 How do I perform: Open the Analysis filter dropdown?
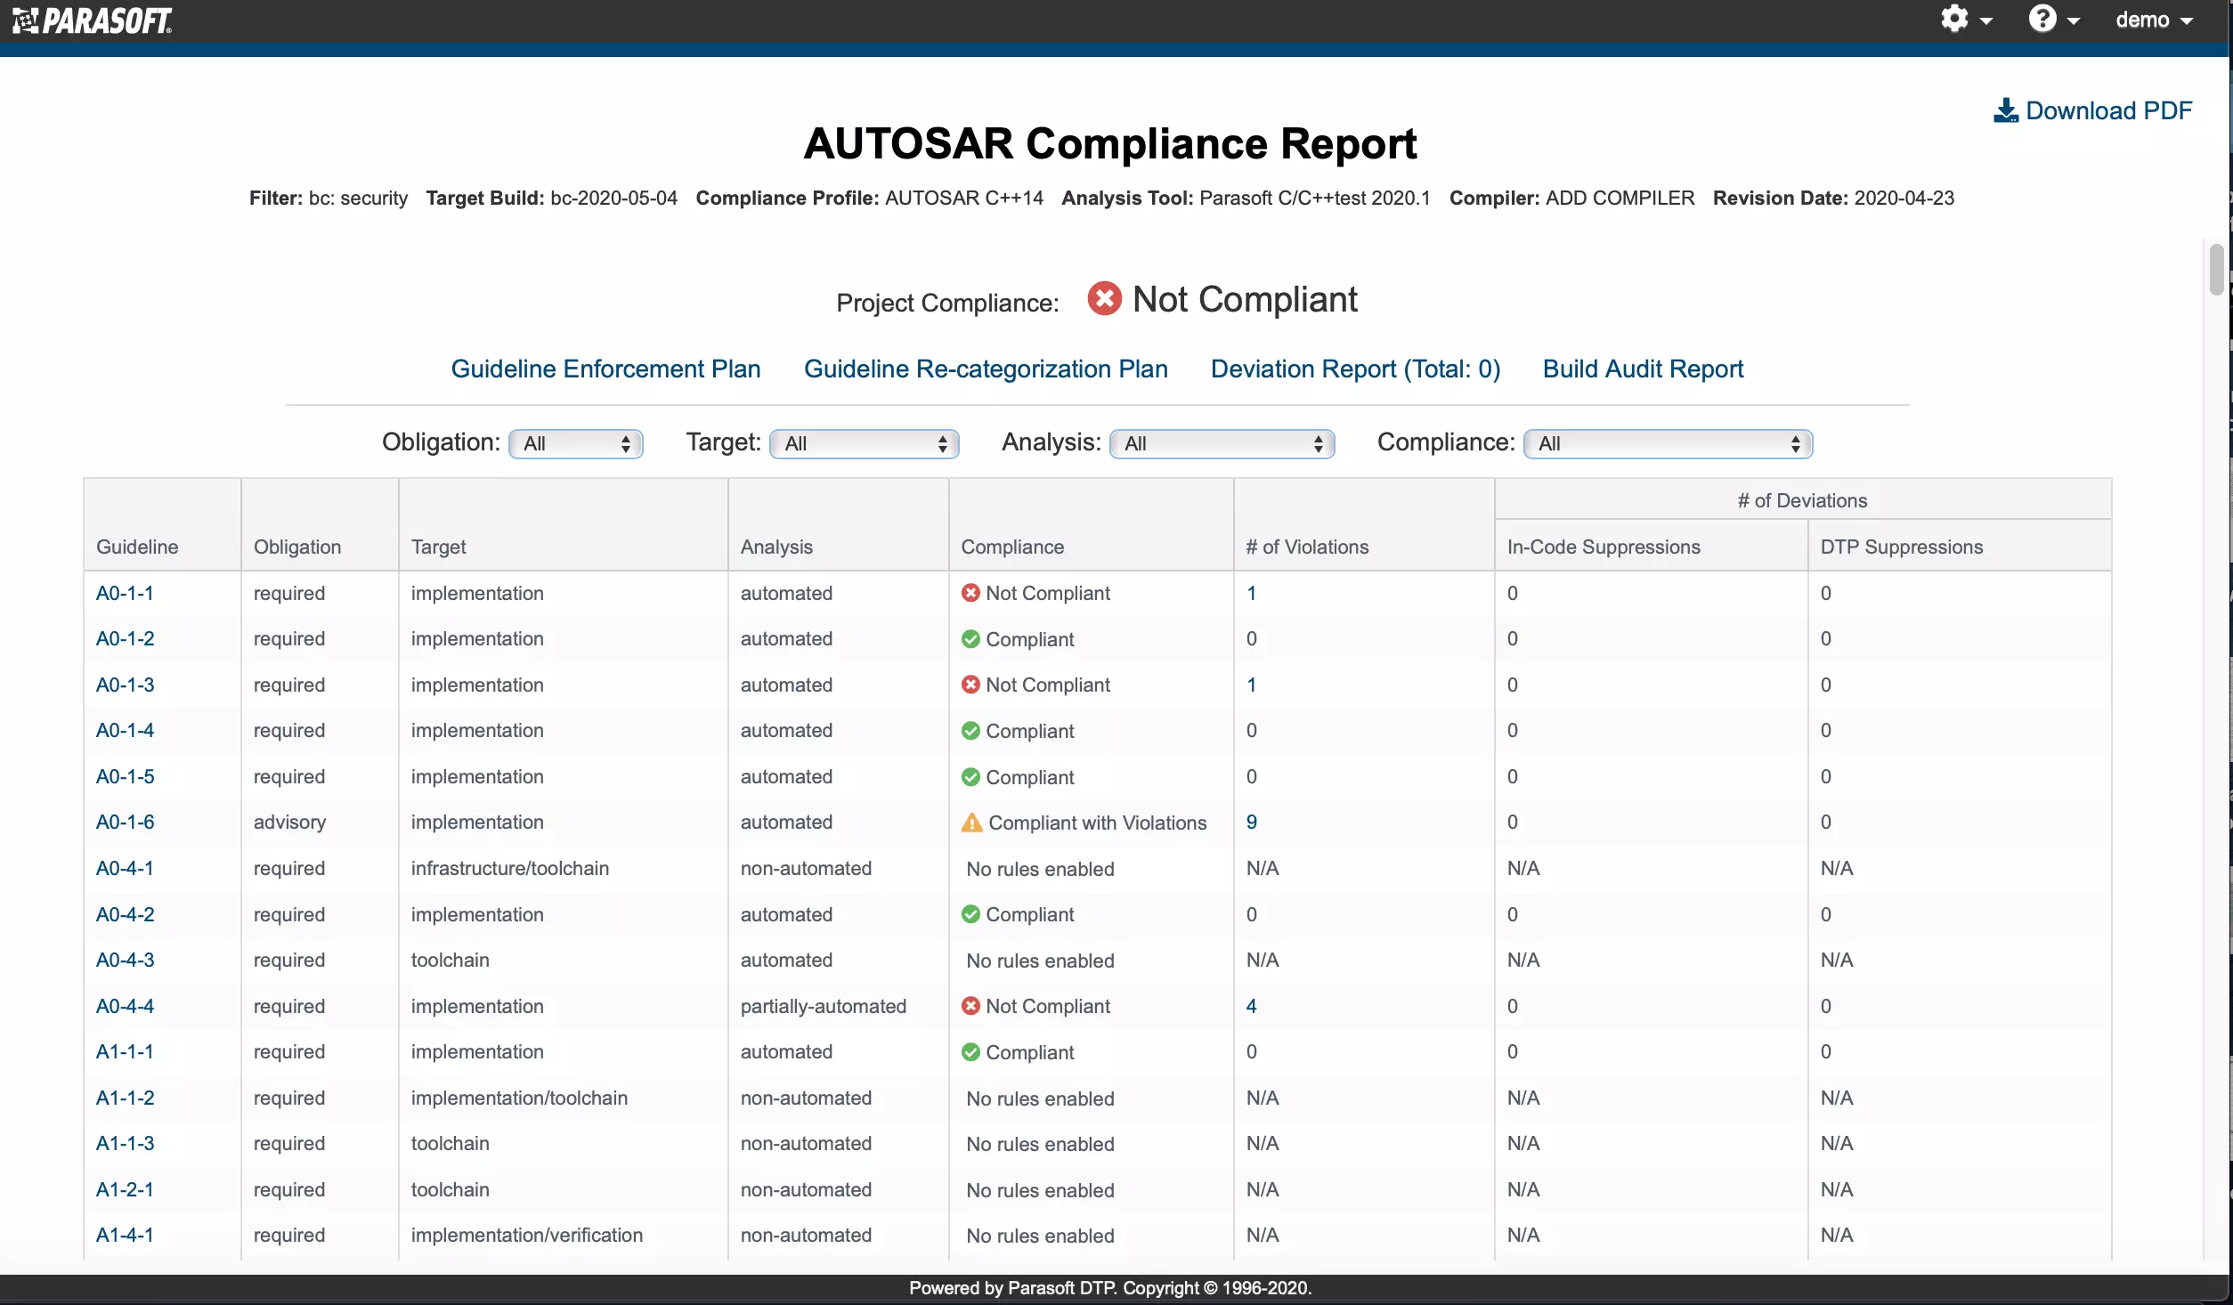pyautogui.click(x=1222, y=443)
